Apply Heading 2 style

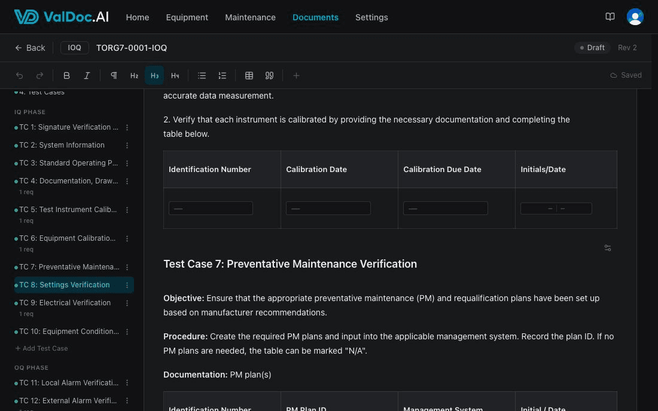click(x=134, y=75)
